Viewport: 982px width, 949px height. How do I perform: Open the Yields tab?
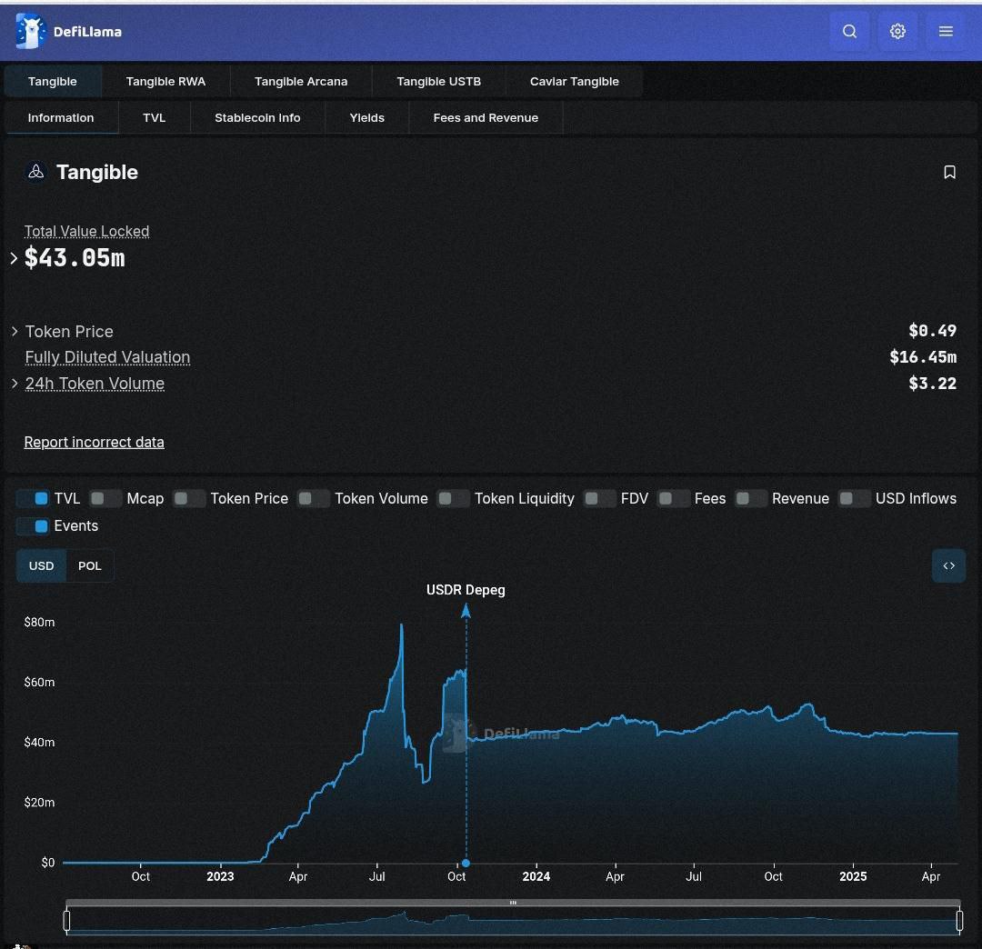(367, 117)
